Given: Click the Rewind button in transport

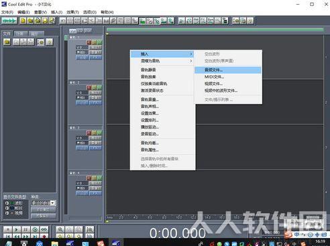Looking at the screenshot, I should pos(17,236).
